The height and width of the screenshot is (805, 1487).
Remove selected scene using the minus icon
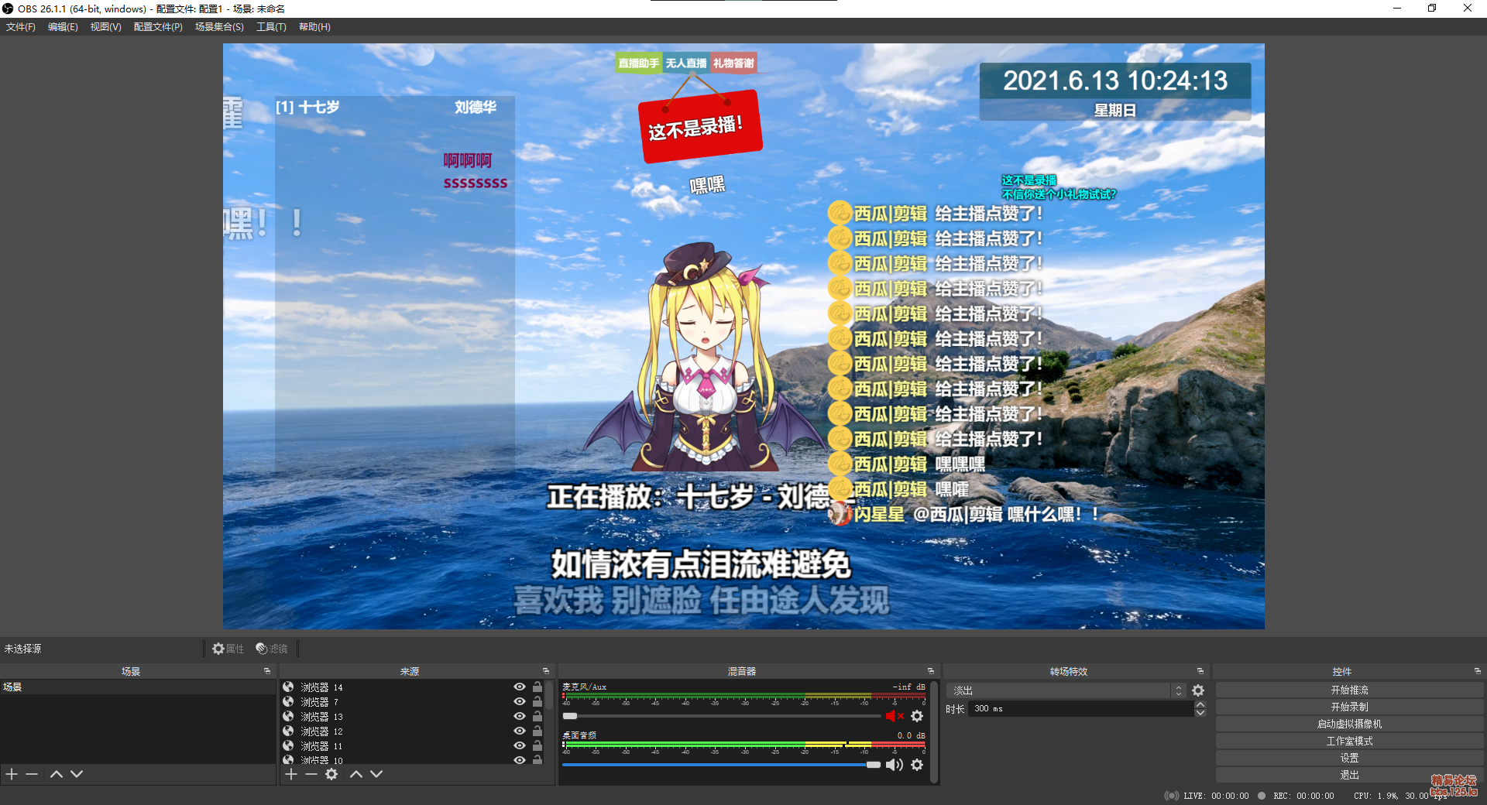[x=32, y=774]
